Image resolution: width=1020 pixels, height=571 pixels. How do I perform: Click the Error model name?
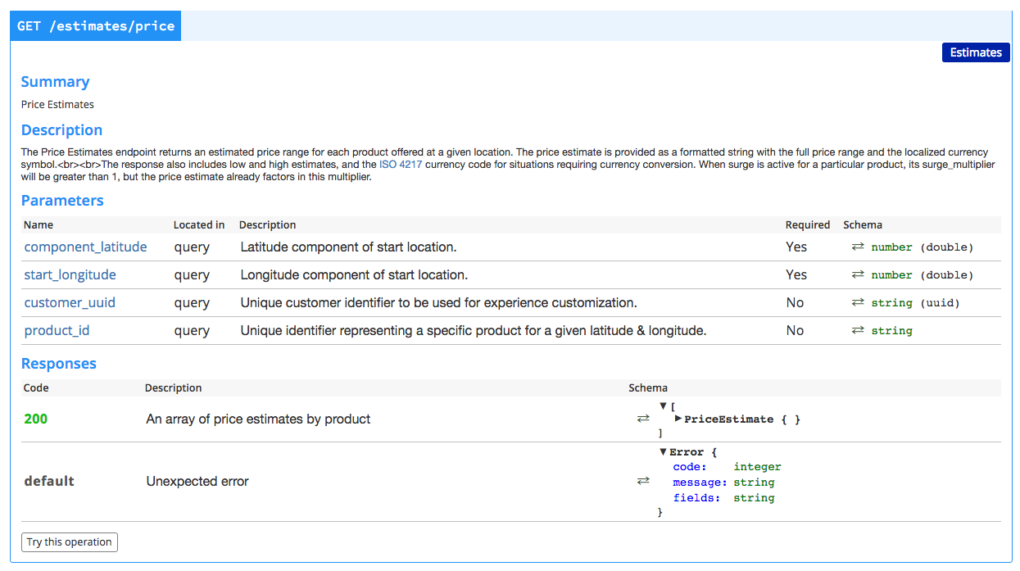click(687, 451)
